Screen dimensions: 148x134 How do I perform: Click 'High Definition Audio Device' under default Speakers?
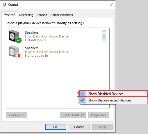point(47,36)
